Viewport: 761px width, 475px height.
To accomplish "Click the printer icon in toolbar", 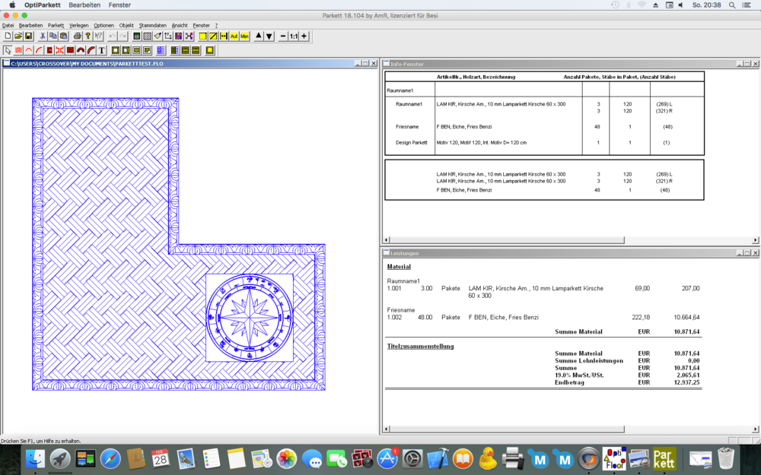I will click(78, 36).
